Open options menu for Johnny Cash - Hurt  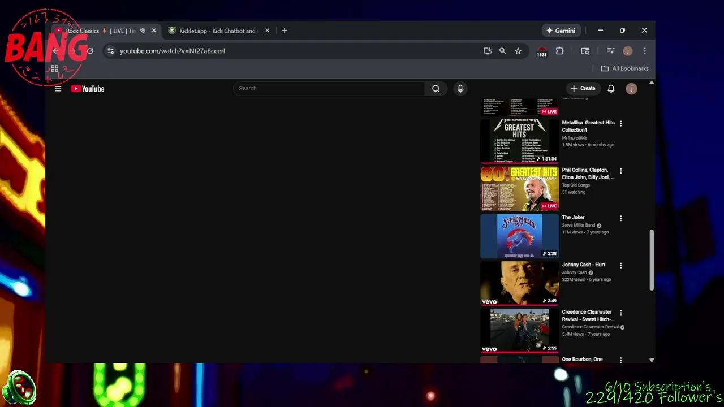tap(620, 266)
